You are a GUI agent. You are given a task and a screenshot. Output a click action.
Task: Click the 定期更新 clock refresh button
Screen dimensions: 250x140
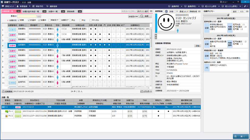pyautogui.click(x=7, y=91)
